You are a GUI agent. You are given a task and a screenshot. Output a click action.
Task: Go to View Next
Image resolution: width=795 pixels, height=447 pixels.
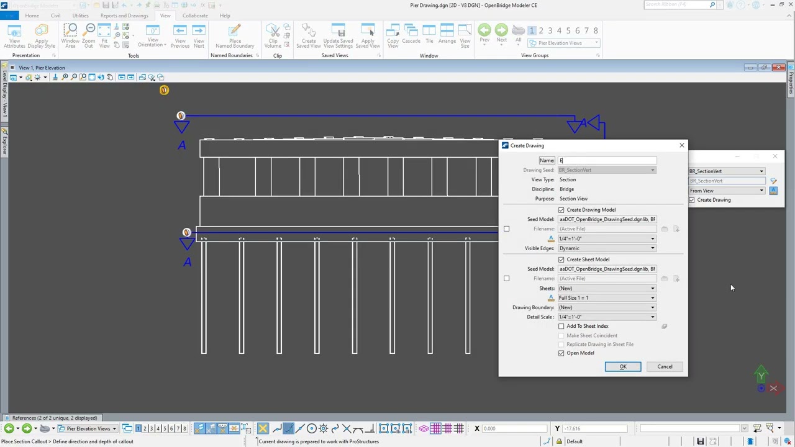(x=199, y=36)
